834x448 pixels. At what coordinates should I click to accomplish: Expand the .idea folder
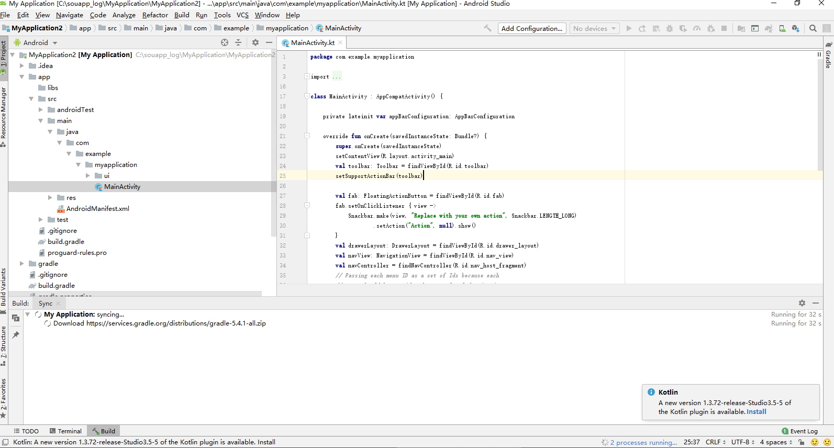tap(22, 65)
